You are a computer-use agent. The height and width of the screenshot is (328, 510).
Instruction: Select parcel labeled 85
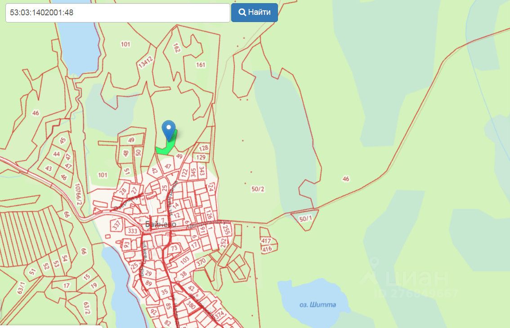(x=168, y=306)
